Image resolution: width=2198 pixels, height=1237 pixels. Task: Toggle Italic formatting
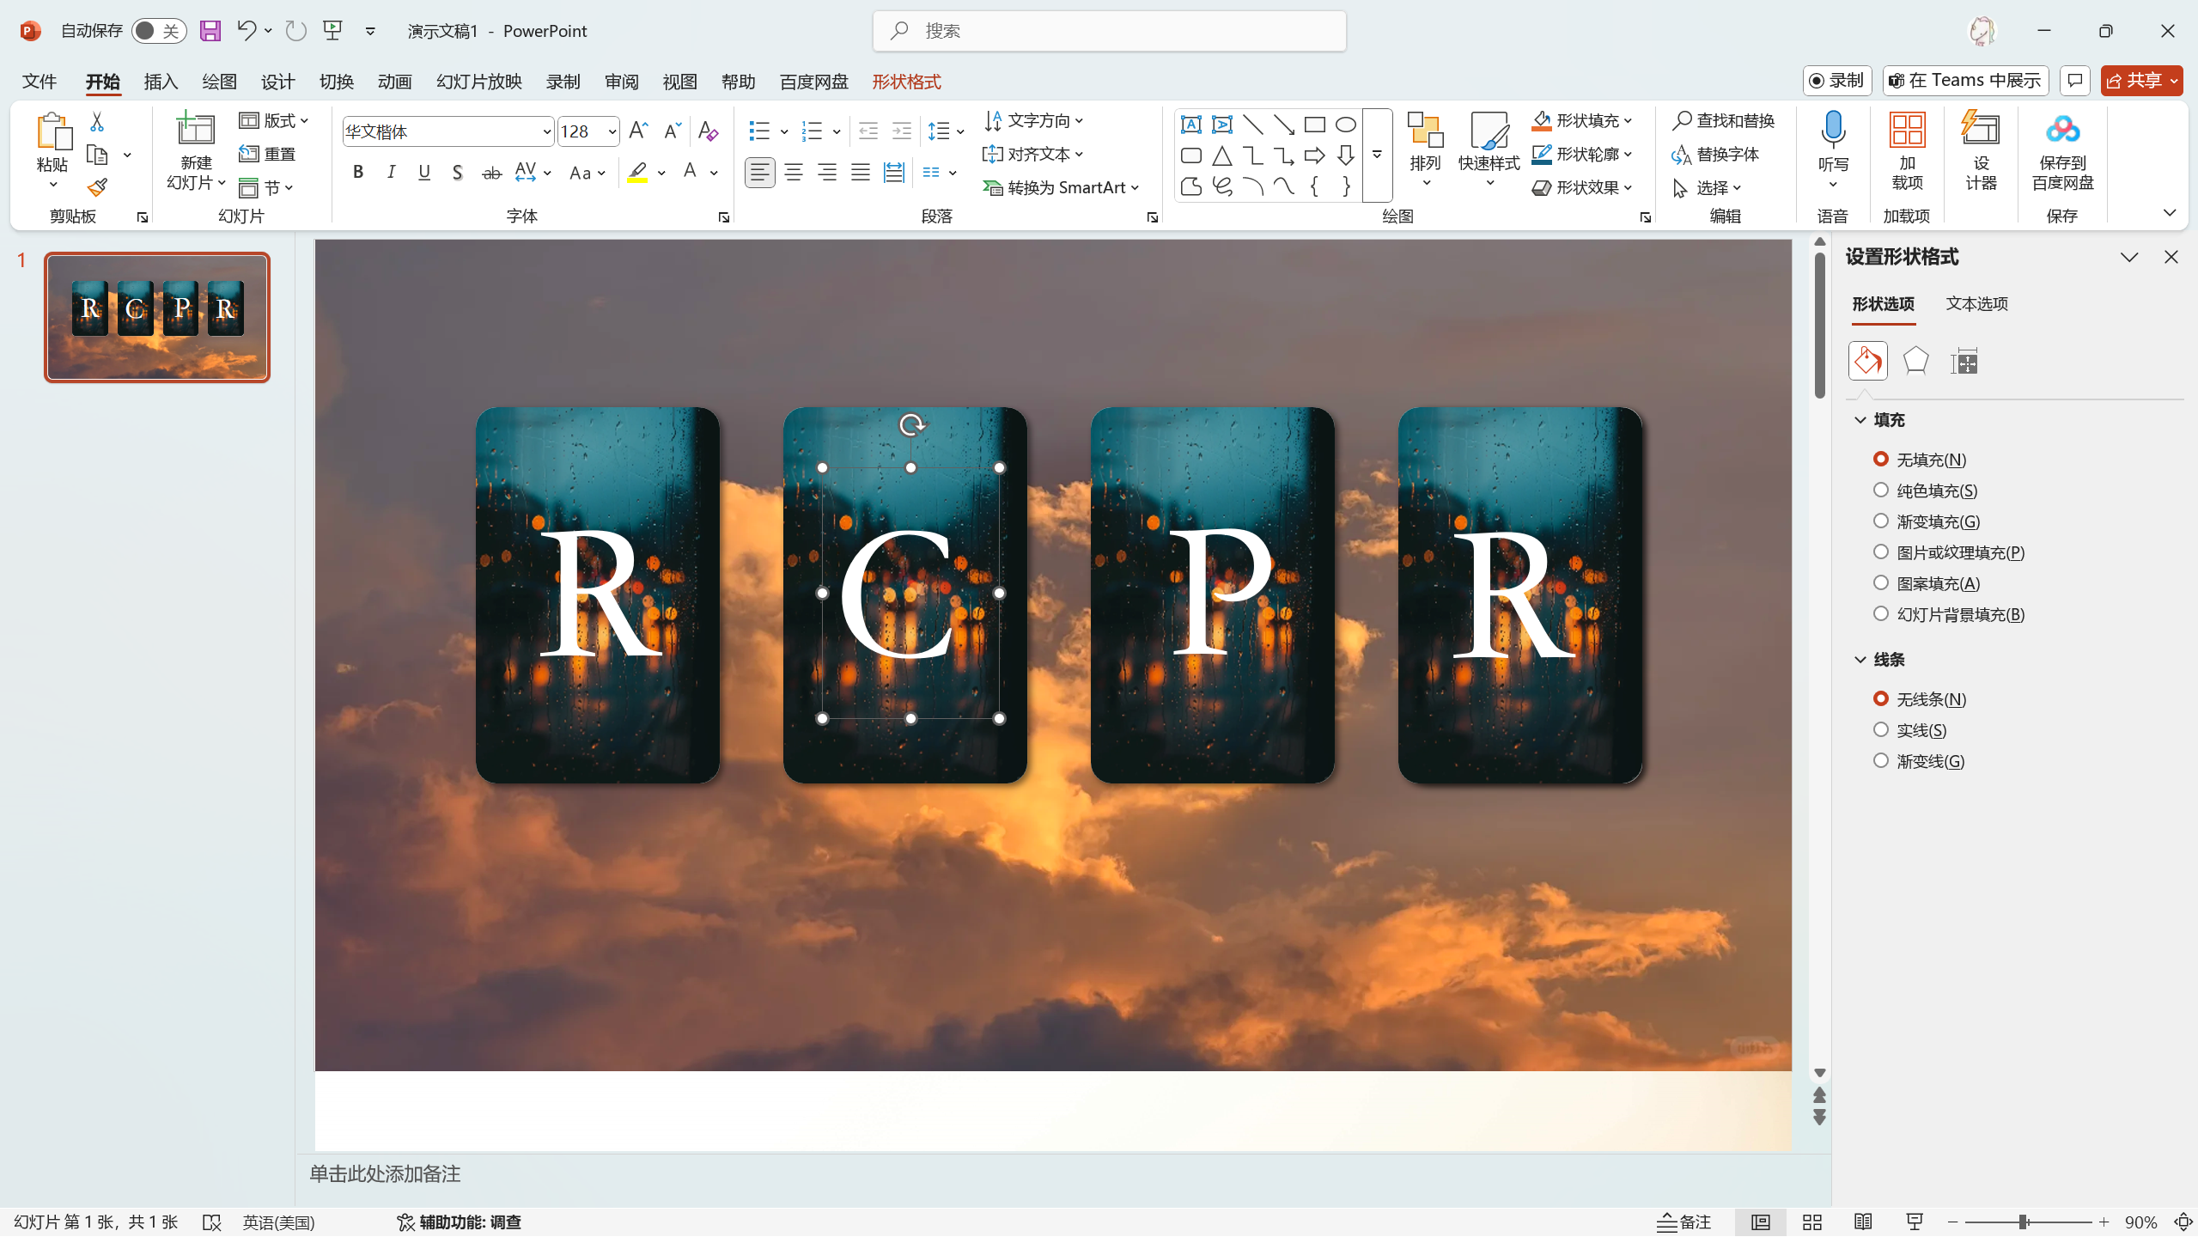392,173
